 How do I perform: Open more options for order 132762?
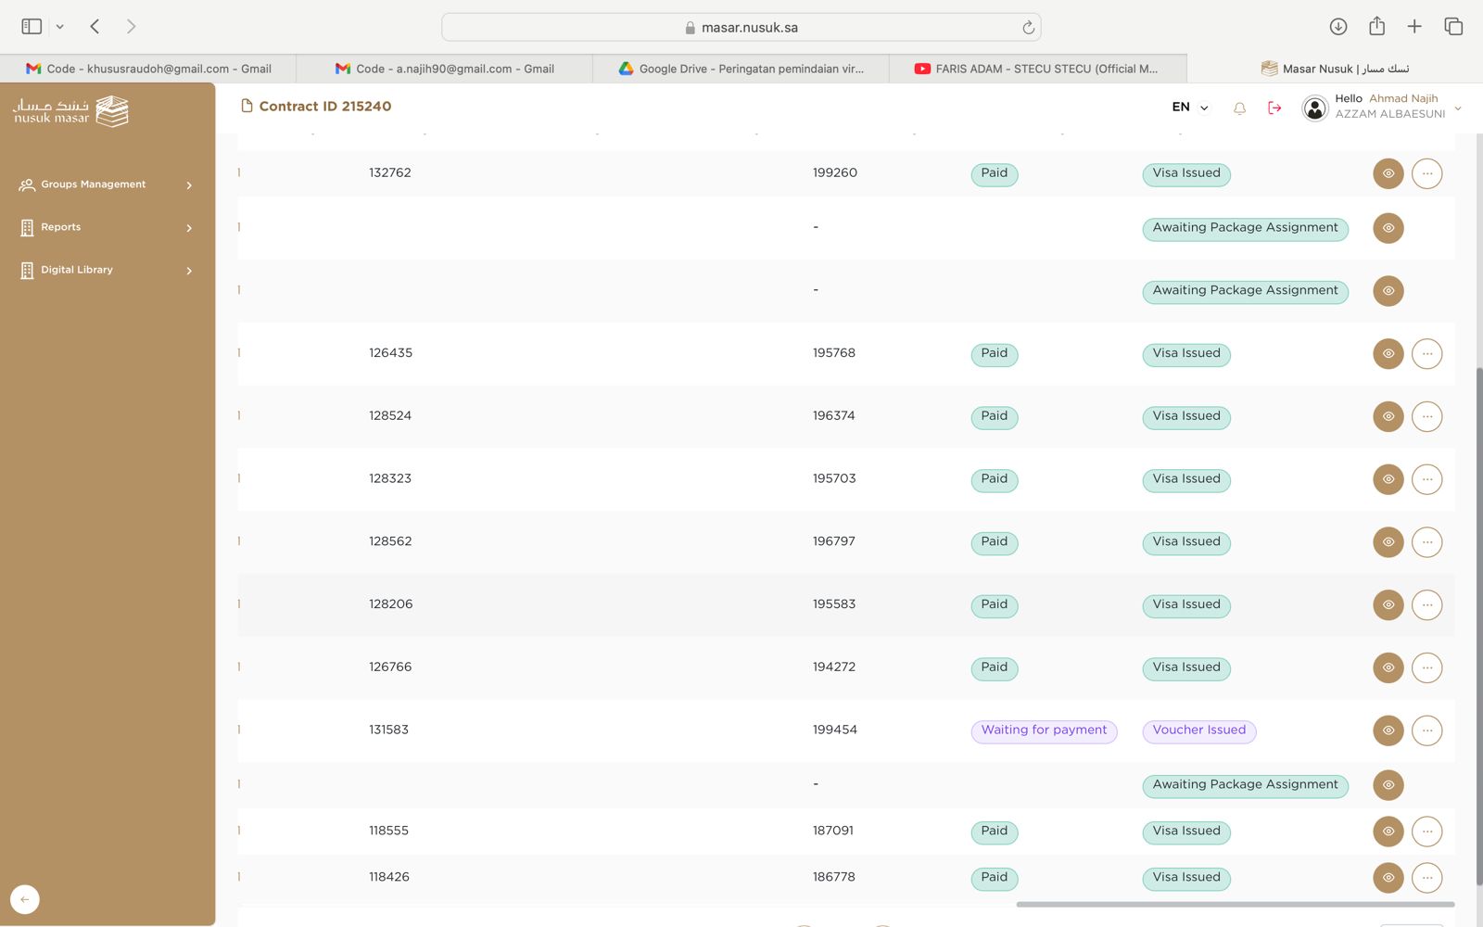(x=1426, y=173)
